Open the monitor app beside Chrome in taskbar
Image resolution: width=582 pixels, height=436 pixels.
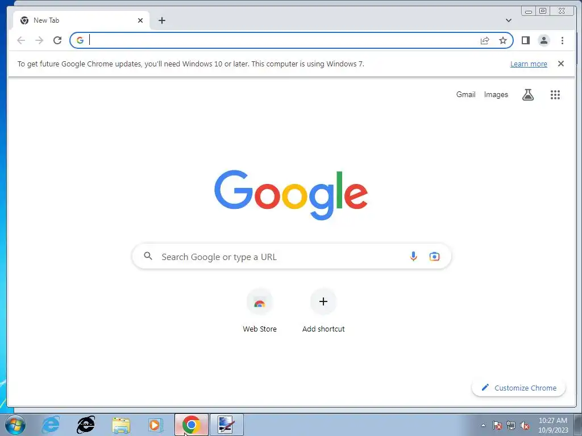tap(226, 425)
